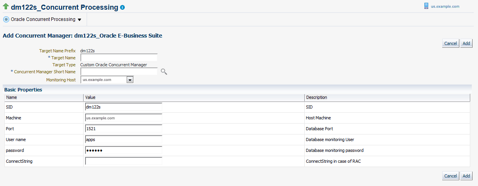Click 'ConnectString in case of RAC' text
This screenshot has width=478, height=186.
tap(334, 161)
